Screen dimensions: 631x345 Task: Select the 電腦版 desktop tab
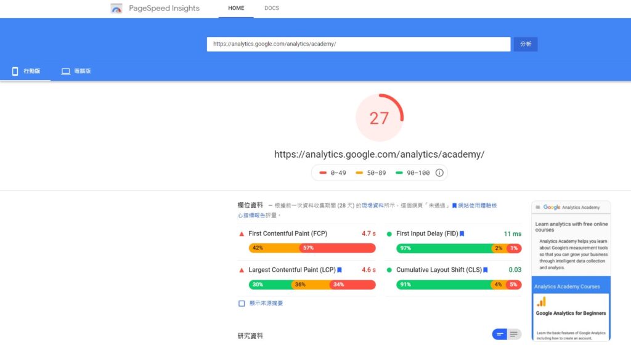(76, 71)
